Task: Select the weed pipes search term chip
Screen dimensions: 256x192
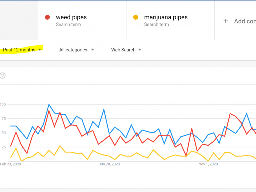Action: coord(71,17)
